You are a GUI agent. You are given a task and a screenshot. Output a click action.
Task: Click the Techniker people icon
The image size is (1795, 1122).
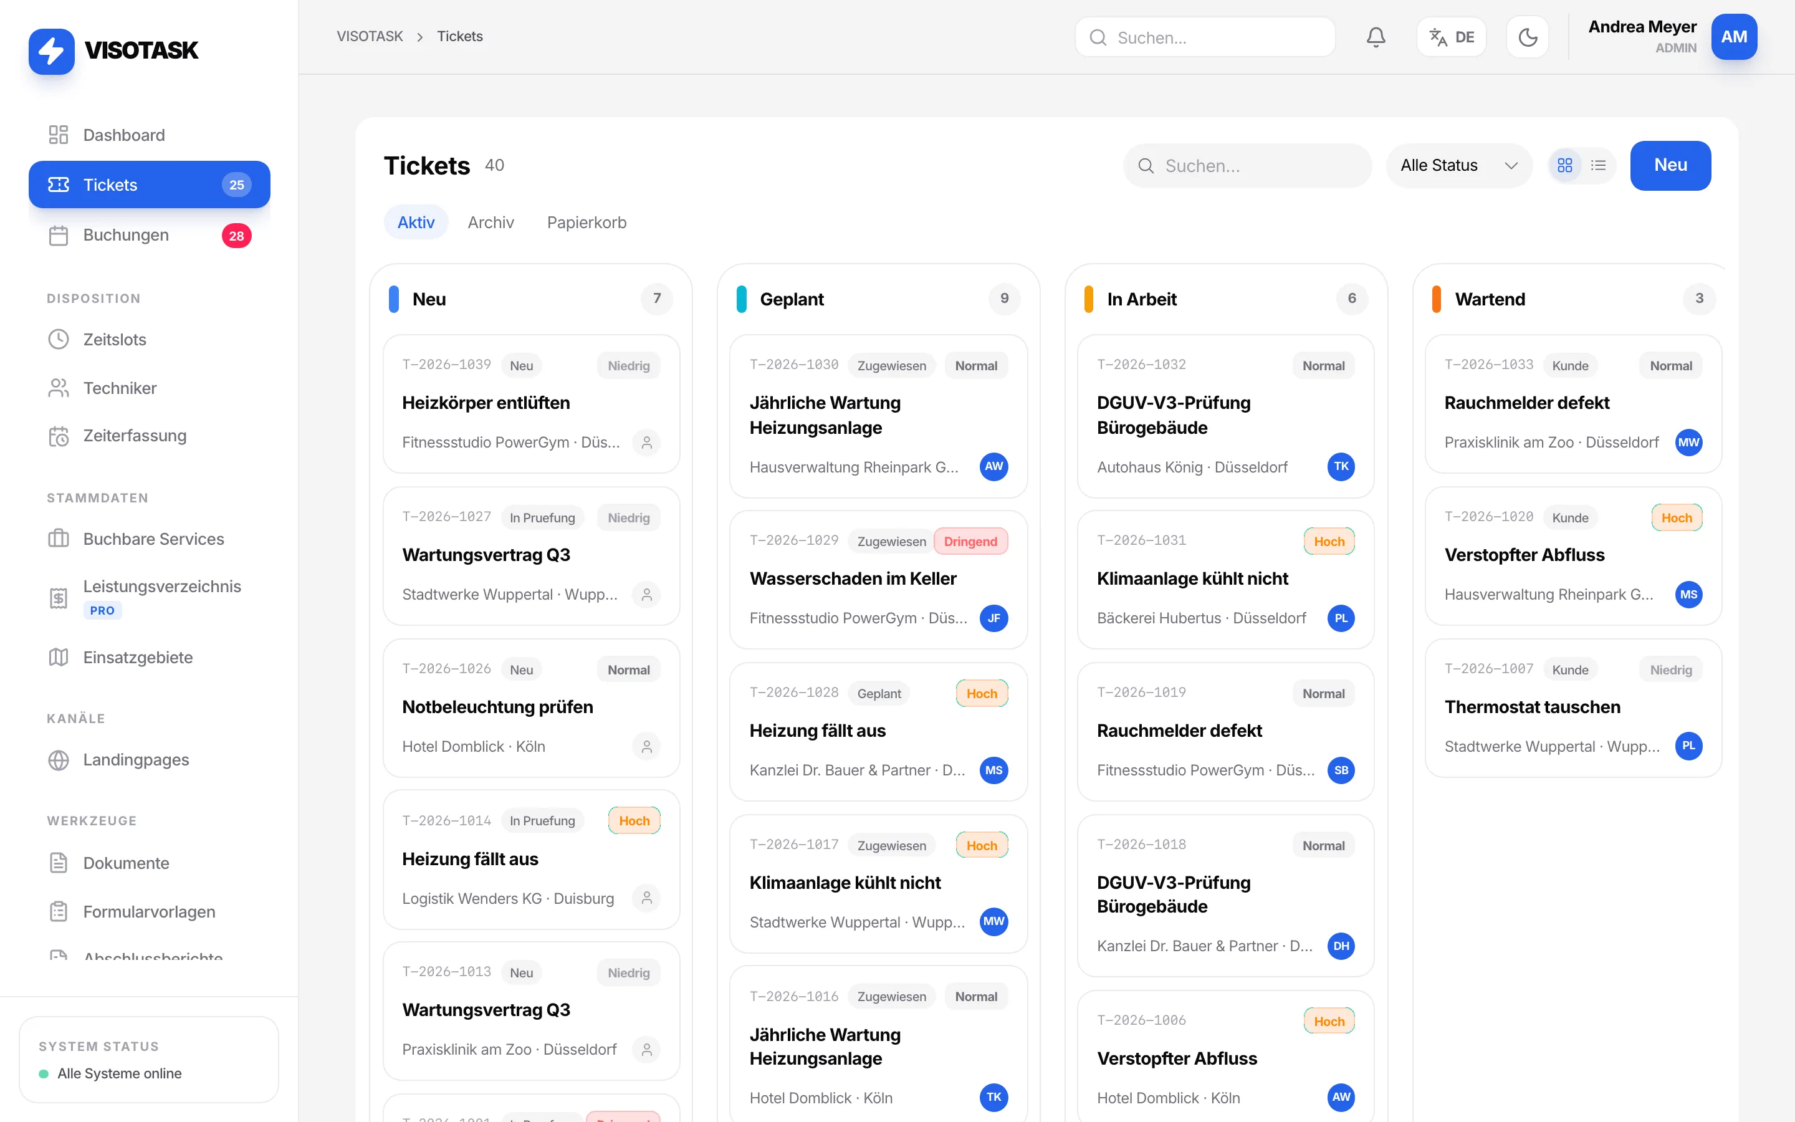point(59,388)
